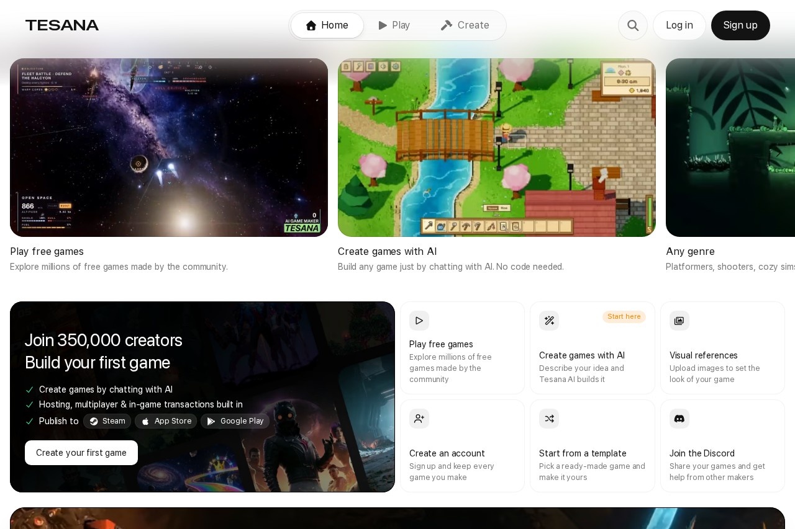Click the 'Play free games' heading under space image
The height and width of the screenshot is (529, 795).
(x=47, y=251)
